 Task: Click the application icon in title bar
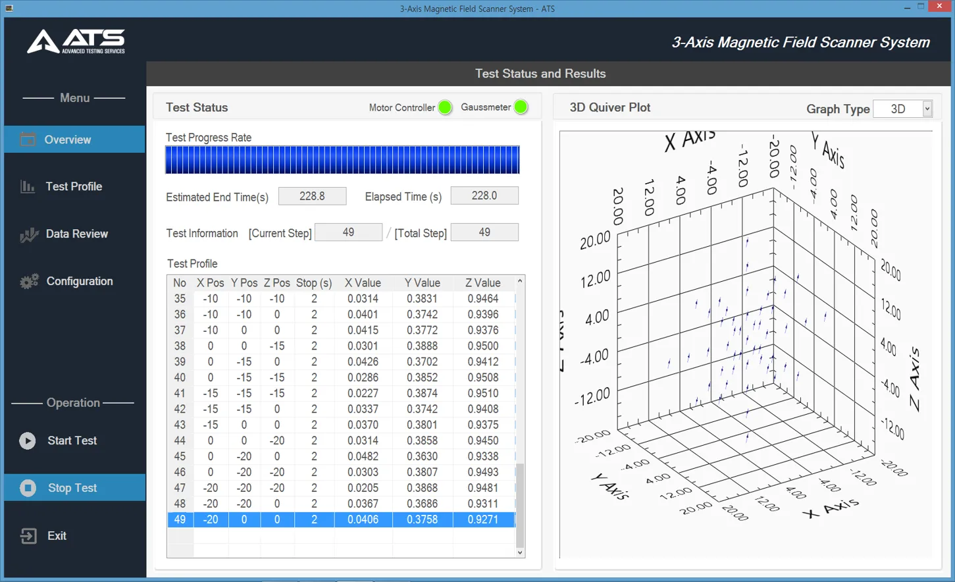click(9, 9)
